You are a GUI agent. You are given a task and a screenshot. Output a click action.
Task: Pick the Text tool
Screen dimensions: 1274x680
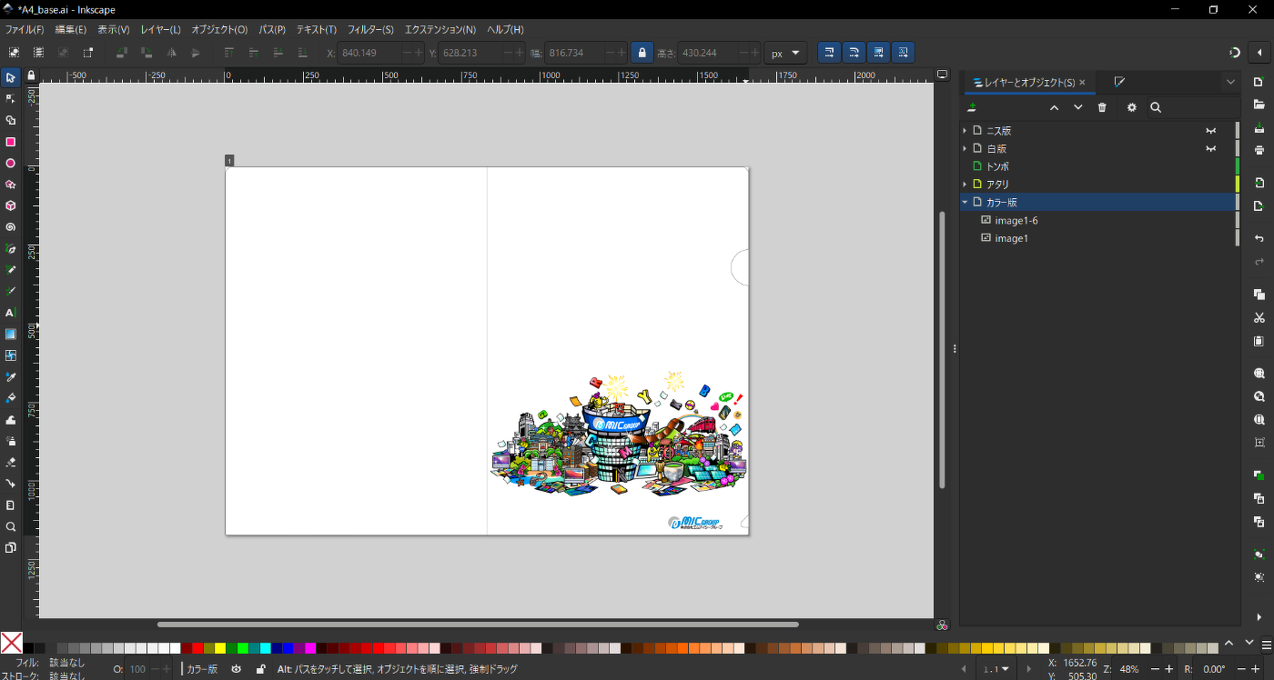coord(11,313)
